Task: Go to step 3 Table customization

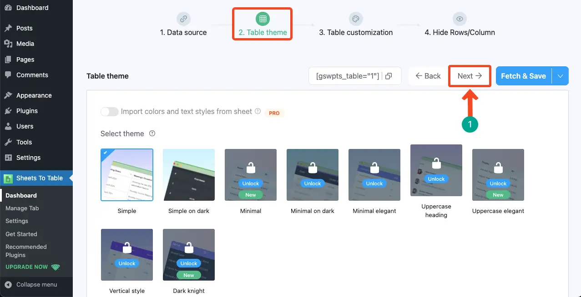Action: (x=356, y=32)
